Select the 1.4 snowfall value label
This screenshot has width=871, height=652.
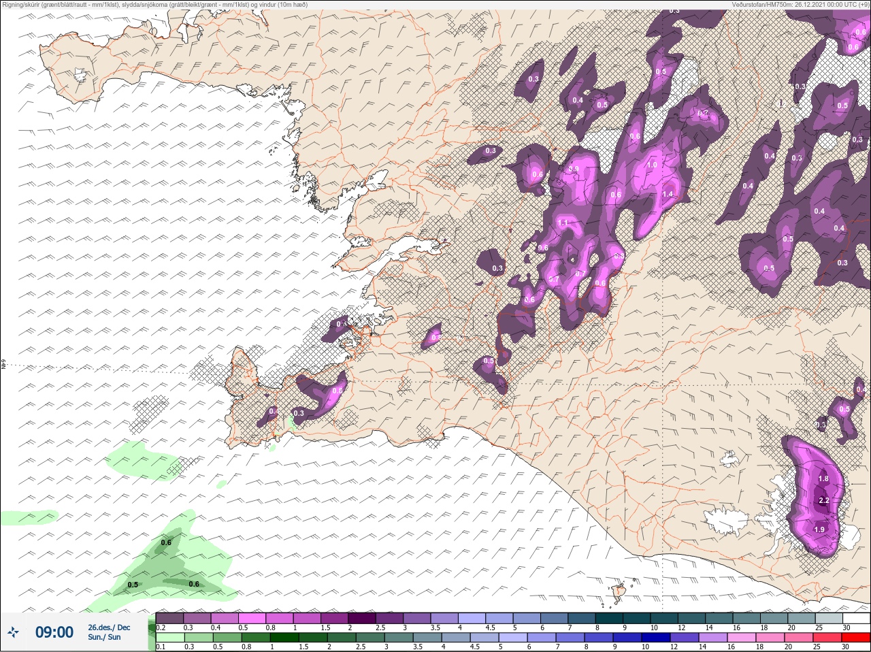coord(668,194)
